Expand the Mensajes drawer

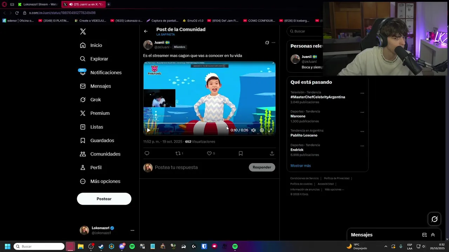[433, 235]
